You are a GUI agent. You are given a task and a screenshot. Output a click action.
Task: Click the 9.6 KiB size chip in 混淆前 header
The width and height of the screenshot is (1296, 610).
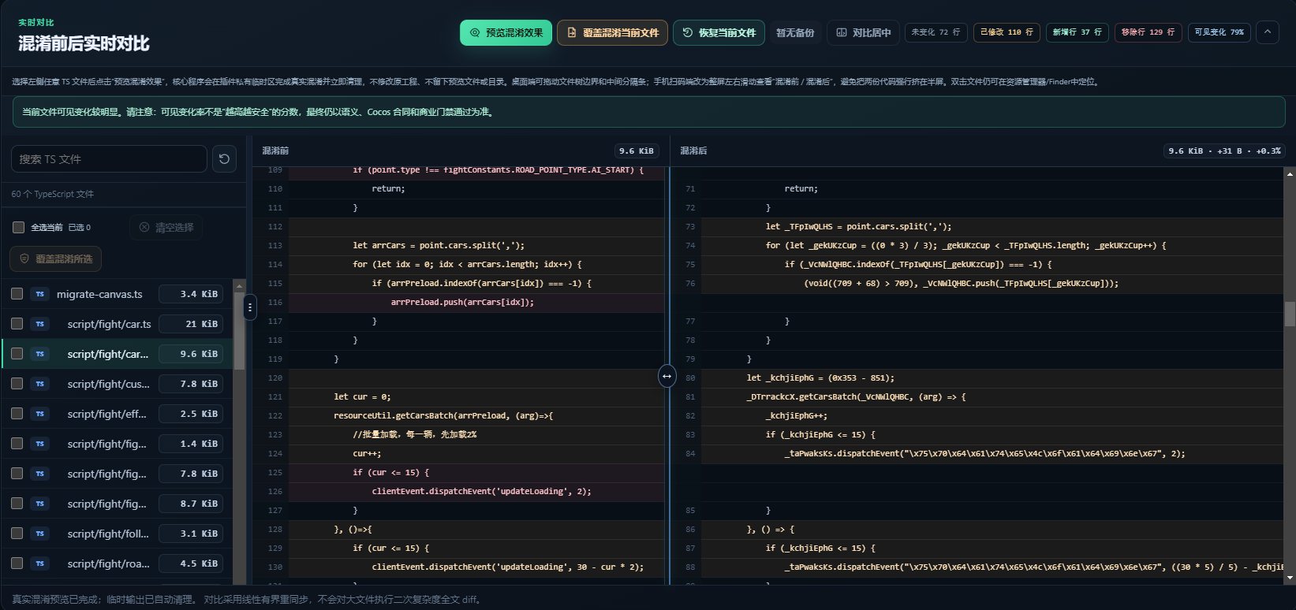click(636, 151)
